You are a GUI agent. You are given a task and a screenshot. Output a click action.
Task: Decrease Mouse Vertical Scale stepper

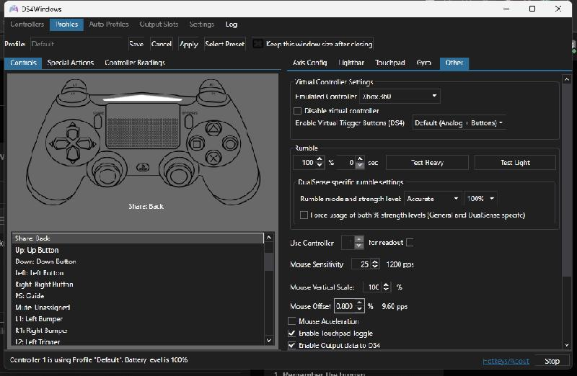pyautogui.click(x=386, y=290)
